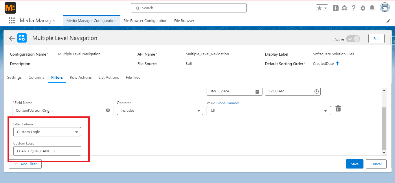The height and width of the screenshot is (183, 395).
Task: Click the Cancel button
Action: click(376, 164)
